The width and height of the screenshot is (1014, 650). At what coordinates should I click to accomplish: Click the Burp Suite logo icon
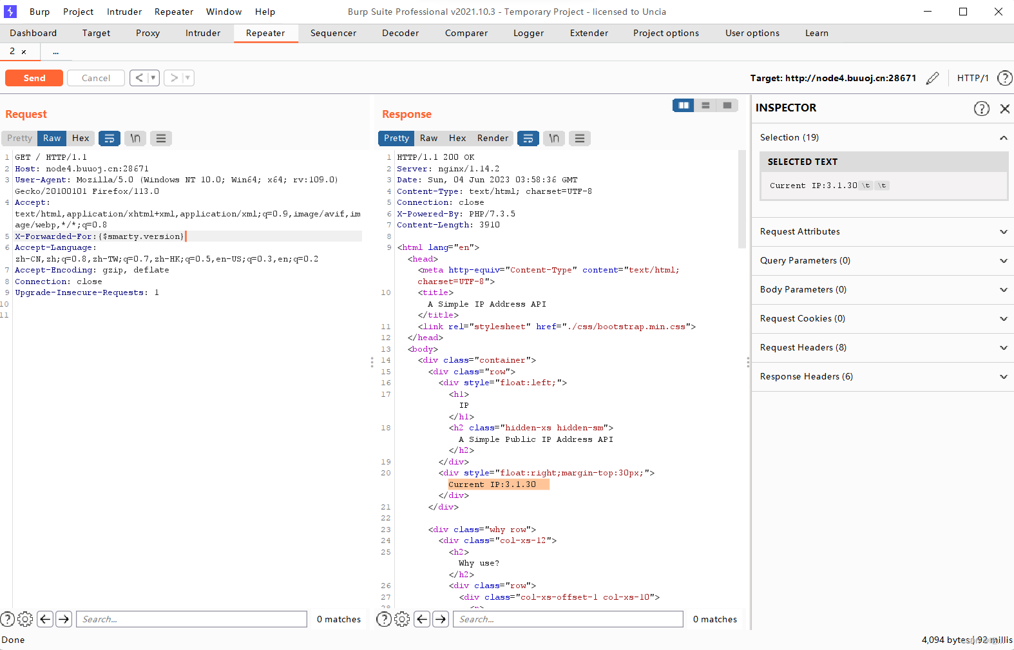10,12
